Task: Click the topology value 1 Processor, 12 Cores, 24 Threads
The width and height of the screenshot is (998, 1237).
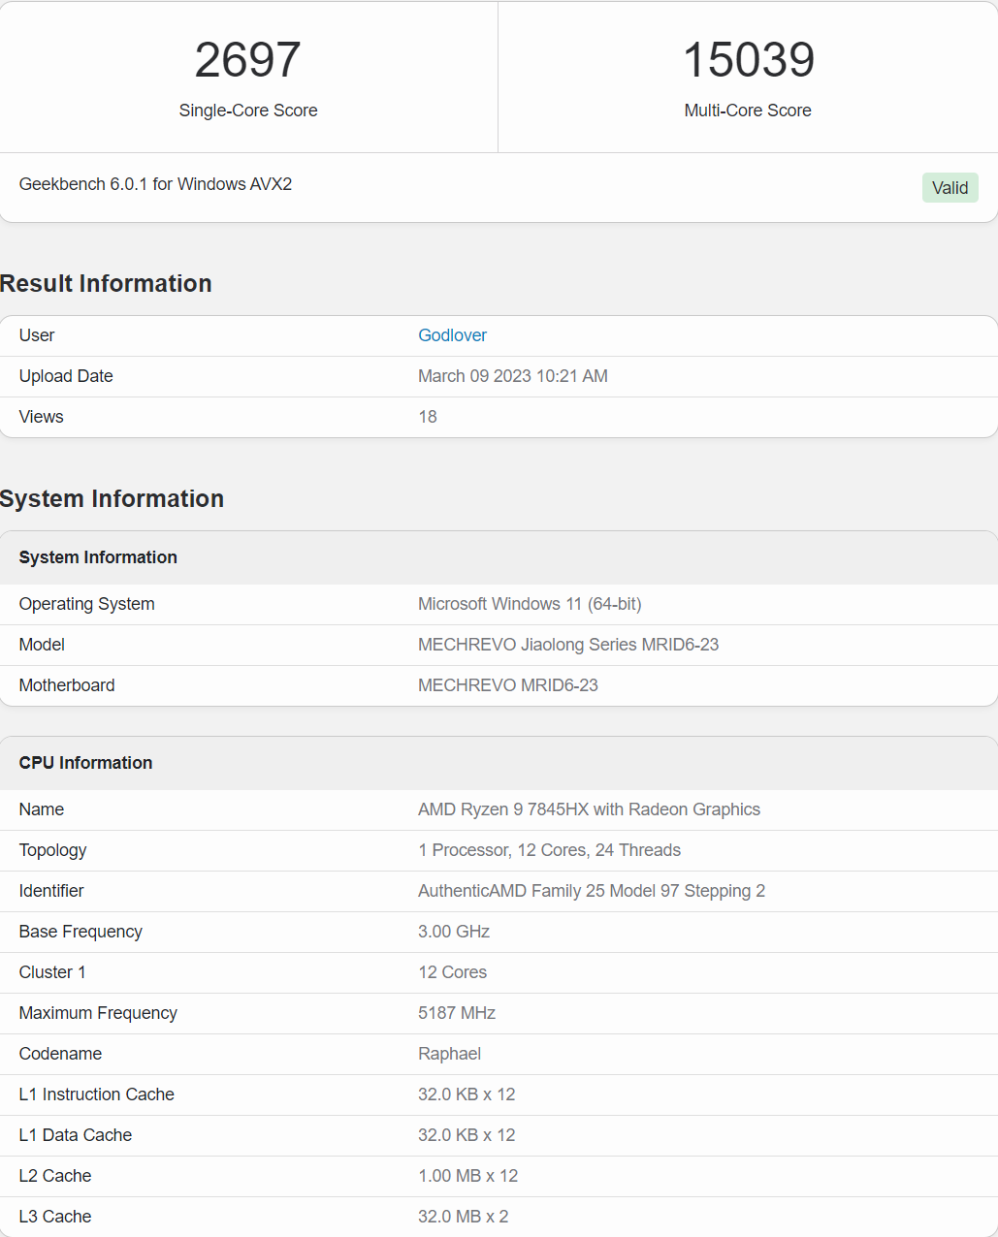Action: click(549, 850)
